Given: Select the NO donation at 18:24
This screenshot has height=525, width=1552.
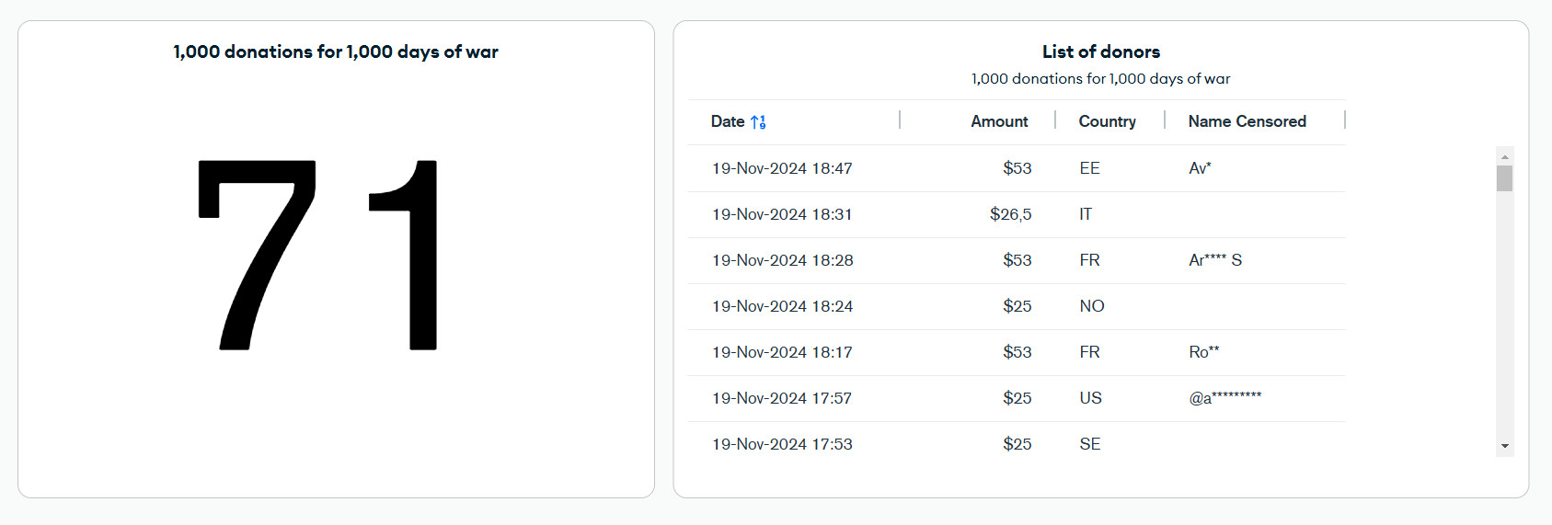Looking at the screenshot, I should pyautogui.click(x=1017, y=306).
